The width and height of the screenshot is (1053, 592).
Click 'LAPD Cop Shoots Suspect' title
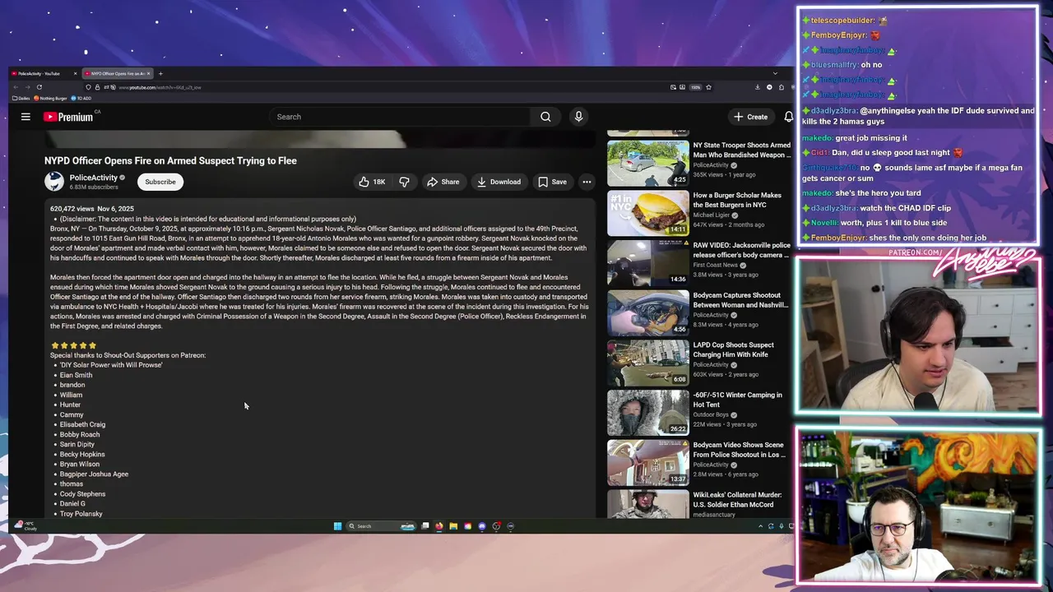pos(734,349)
